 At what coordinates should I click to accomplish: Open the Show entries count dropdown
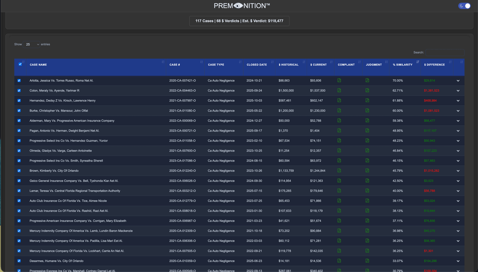tap(32, 44)
